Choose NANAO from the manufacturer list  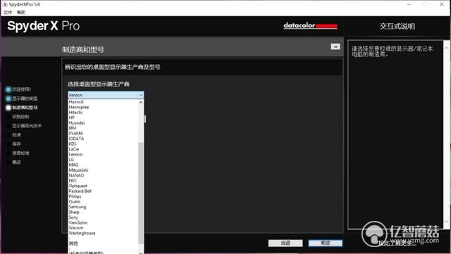coord(104,175)
